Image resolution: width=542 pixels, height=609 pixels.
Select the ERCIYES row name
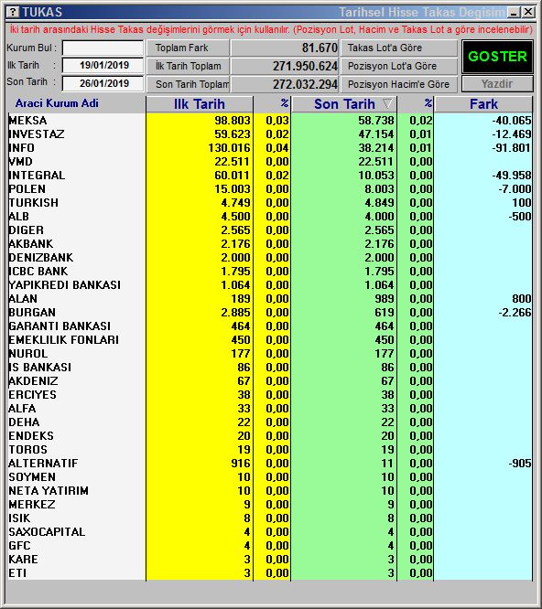[x=32, y=395]
